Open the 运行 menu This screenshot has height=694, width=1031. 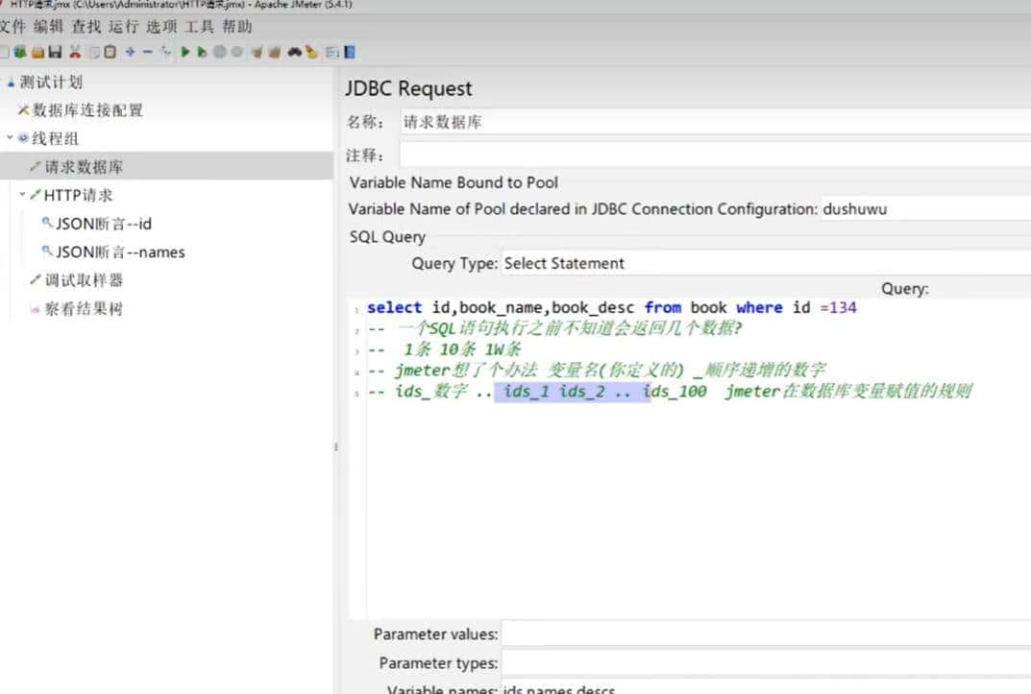click(123, 27)
